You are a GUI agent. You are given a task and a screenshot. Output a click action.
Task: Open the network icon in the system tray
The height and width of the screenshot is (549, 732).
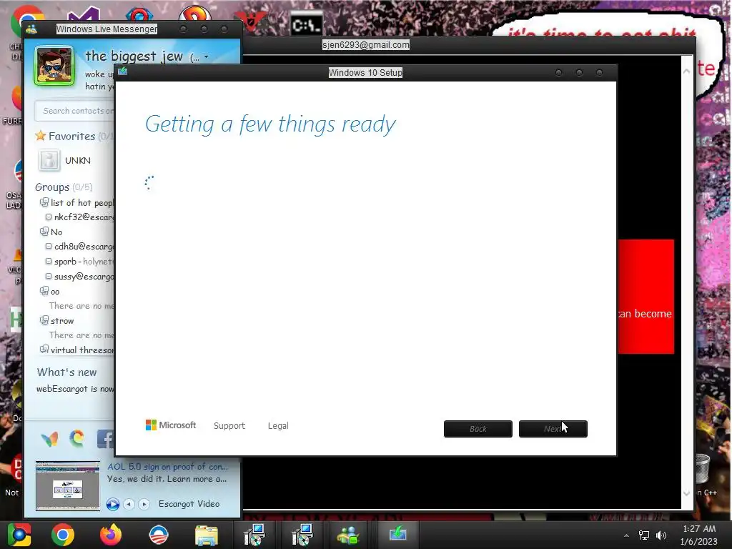click(x=644, y=535)
